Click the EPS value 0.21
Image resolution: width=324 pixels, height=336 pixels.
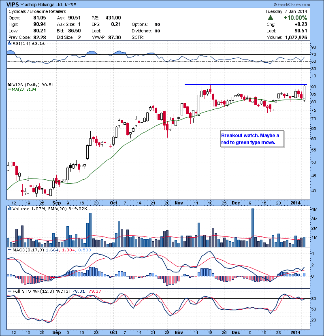(x=116, y=24)
